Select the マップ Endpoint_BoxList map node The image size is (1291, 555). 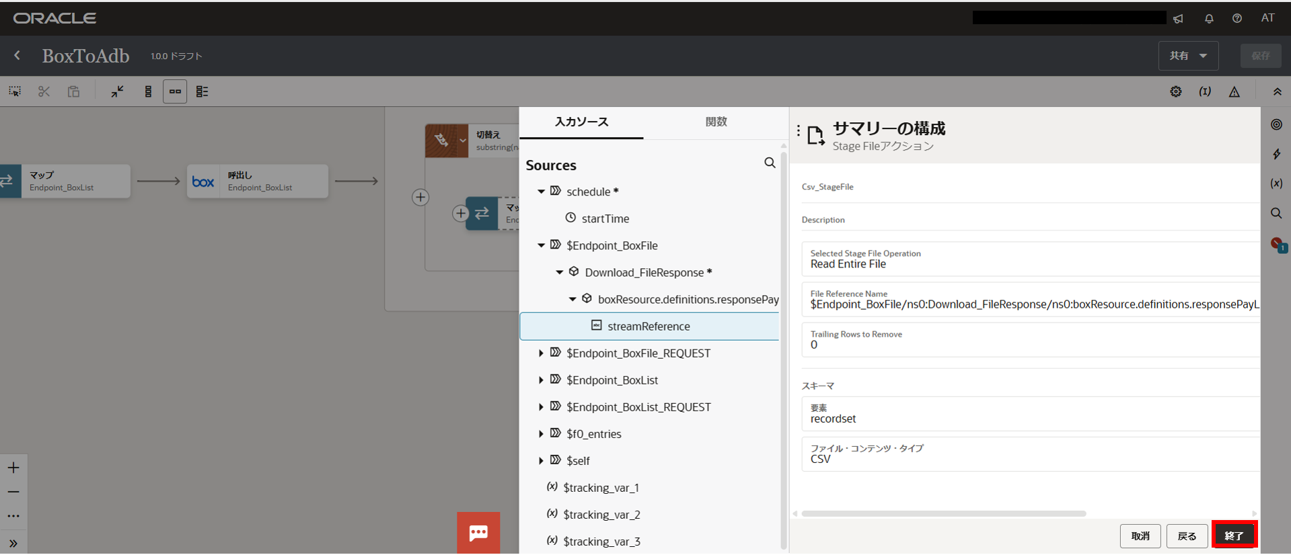(x=65, y=181)
